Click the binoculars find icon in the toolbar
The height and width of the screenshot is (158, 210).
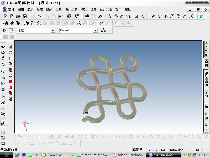tap(69, 16)
